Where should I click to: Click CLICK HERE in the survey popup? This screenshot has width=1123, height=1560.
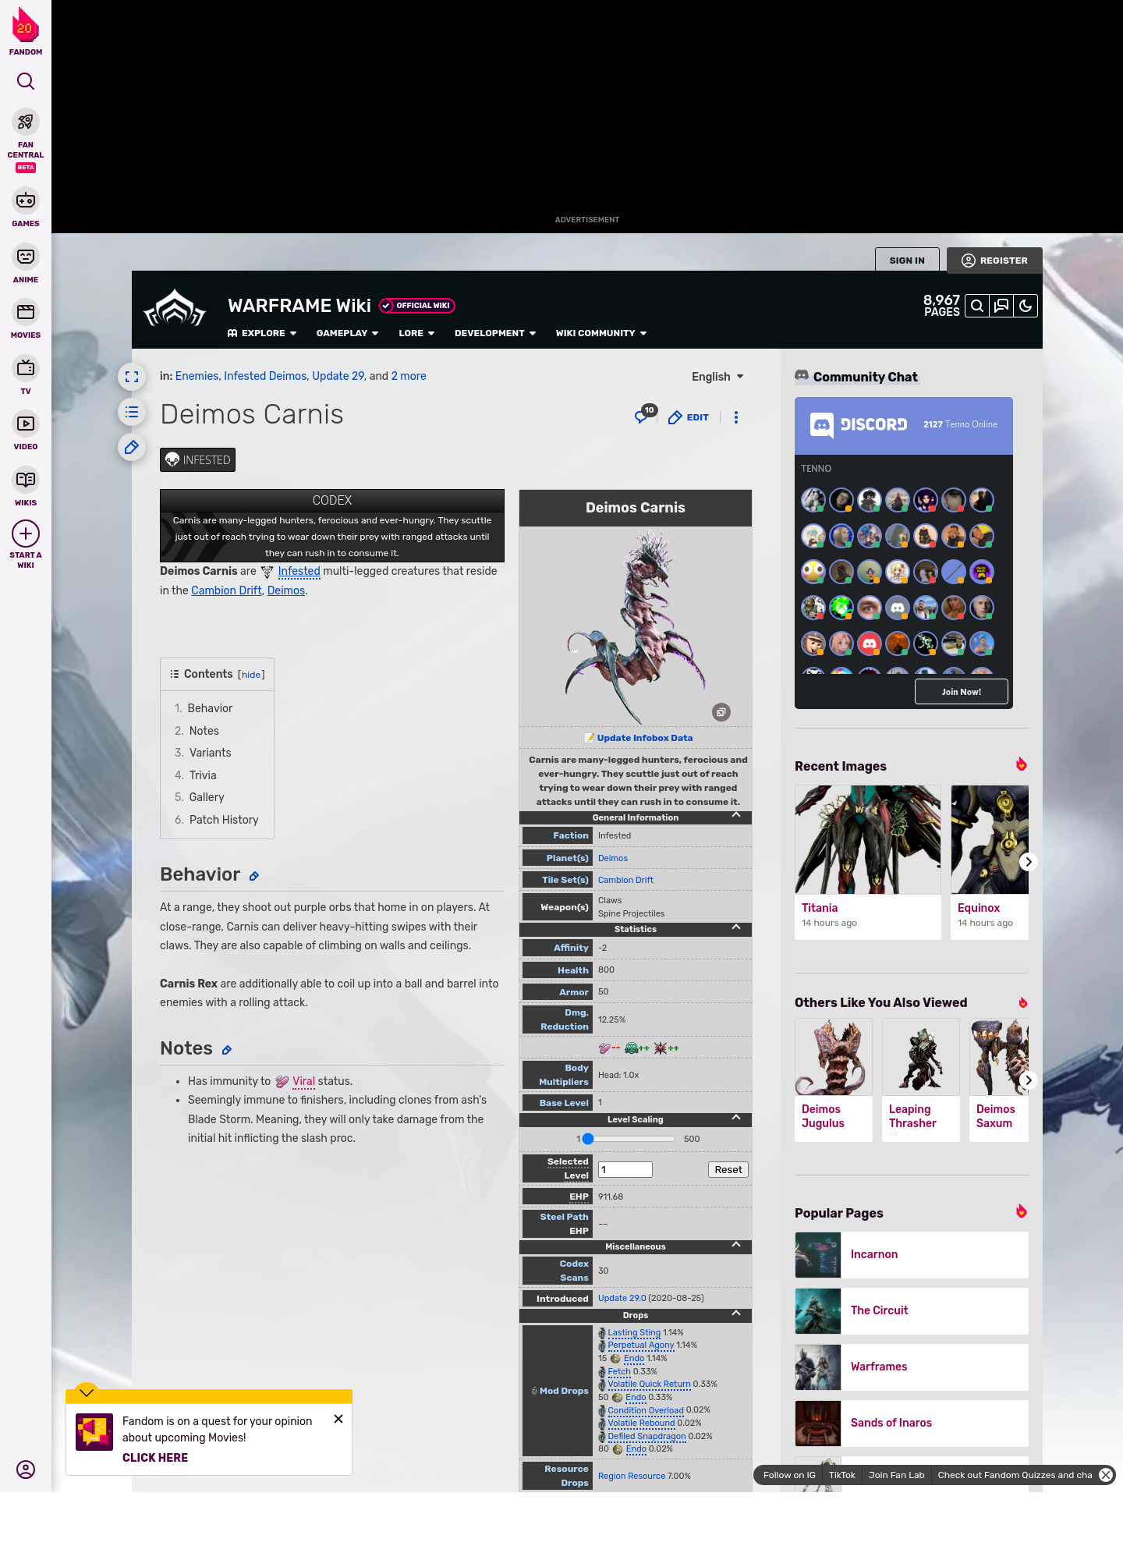click(x=155, y=1458)
